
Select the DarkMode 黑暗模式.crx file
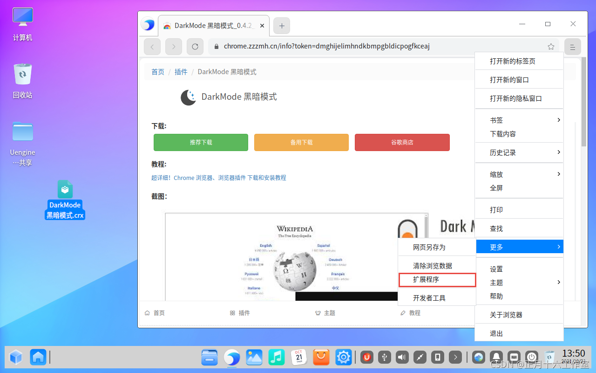[65, 200]
